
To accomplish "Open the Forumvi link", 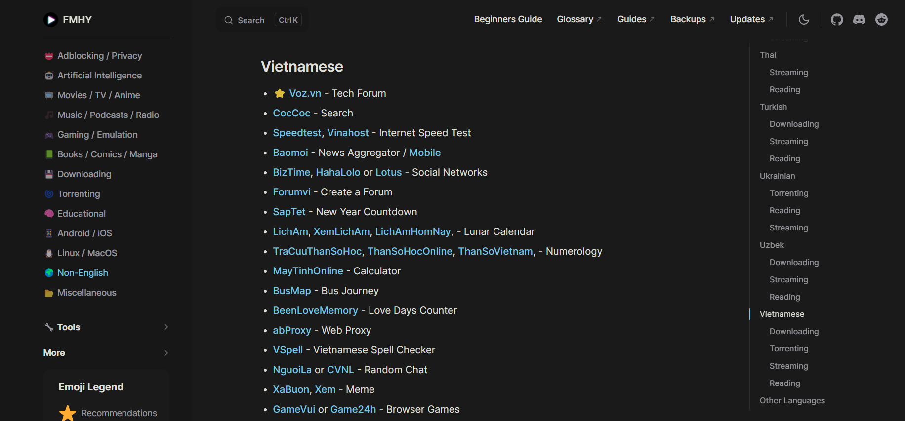I will click(291, 192).
